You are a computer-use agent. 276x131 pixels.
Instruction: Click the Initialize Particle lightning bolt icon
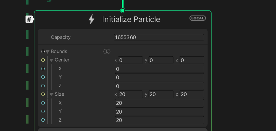(92, 19)
